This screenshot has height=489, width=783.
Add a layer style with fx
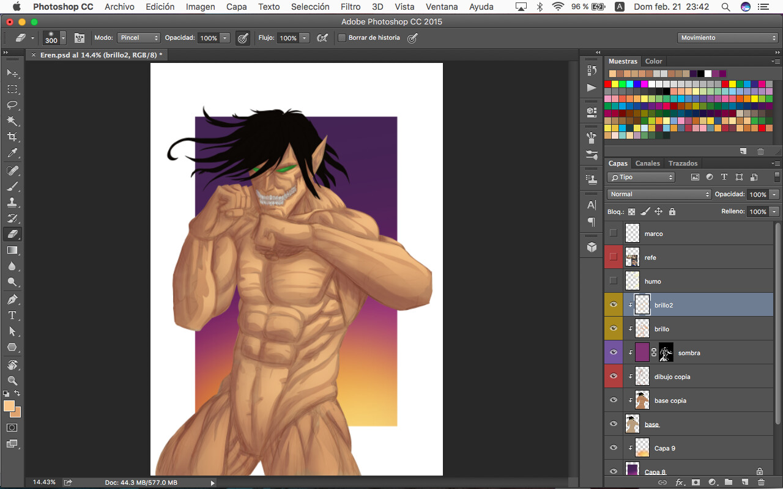pos(679,482)
